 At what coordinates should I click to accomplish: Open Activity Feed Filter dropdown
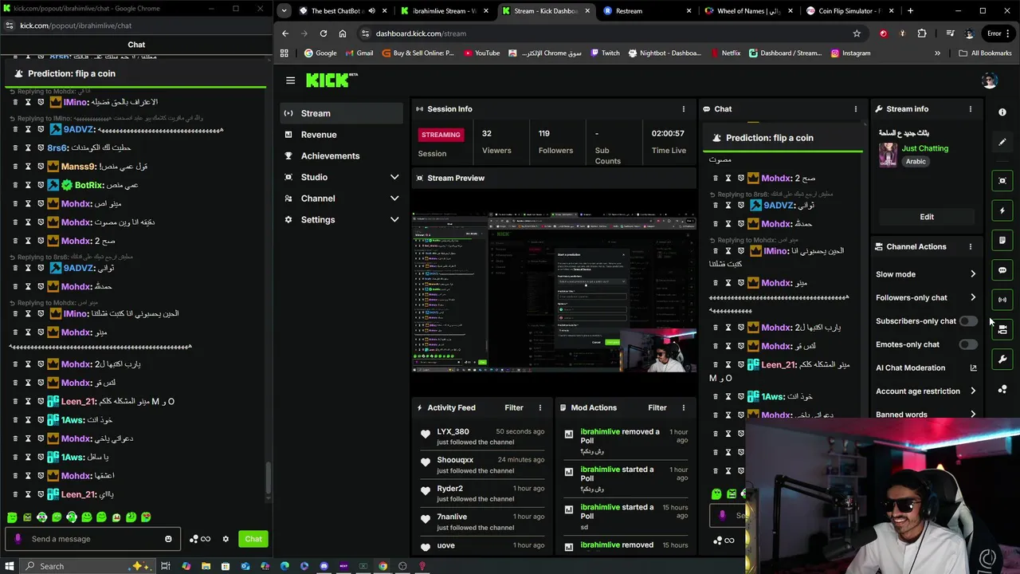tap(514, 408)
